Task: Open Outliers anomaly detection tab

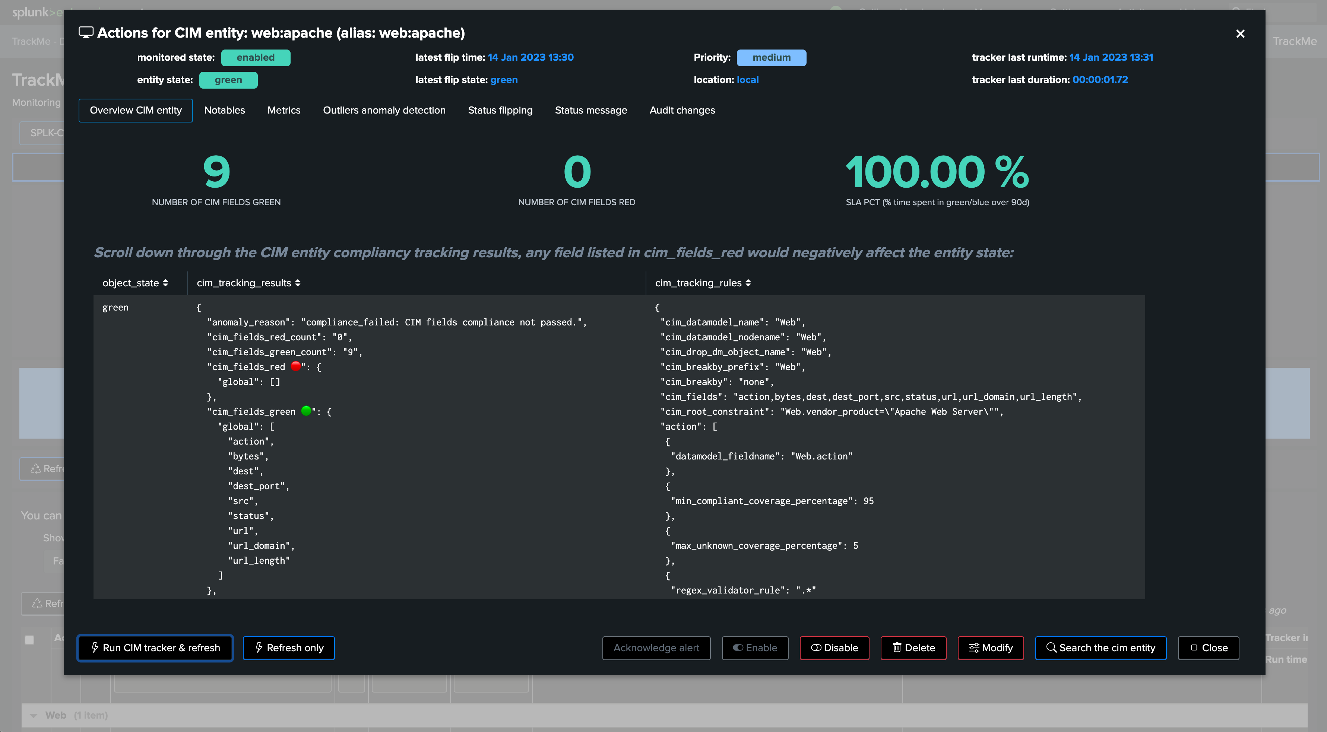Action: [x=384, y=110]
